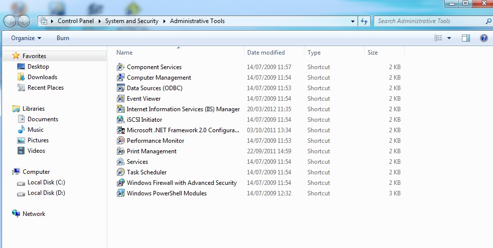Image resolution: width=493 pixels, height=248 pixels.
Task: Select the .NET Framework 2.0 Configuration icon
Action: coord(121,130)
